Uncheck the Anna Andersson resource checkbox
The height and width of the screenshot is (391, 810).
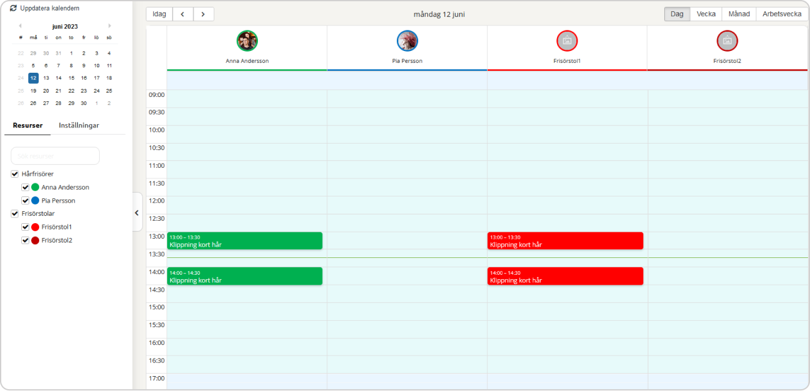pyautogui.click(x=26, y=187)
